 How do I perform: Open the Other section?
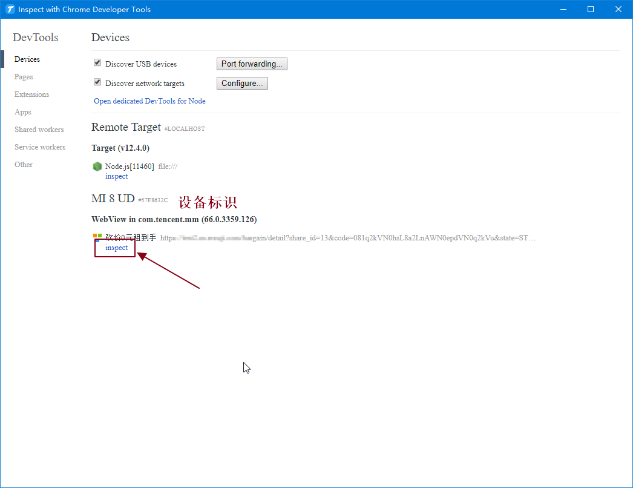tap(24, 165)
